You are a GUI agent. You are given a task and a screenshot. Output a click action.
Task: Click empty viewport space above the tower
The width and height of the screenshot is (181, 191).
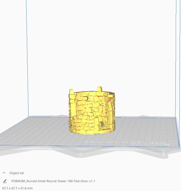[x=91, y=41]
